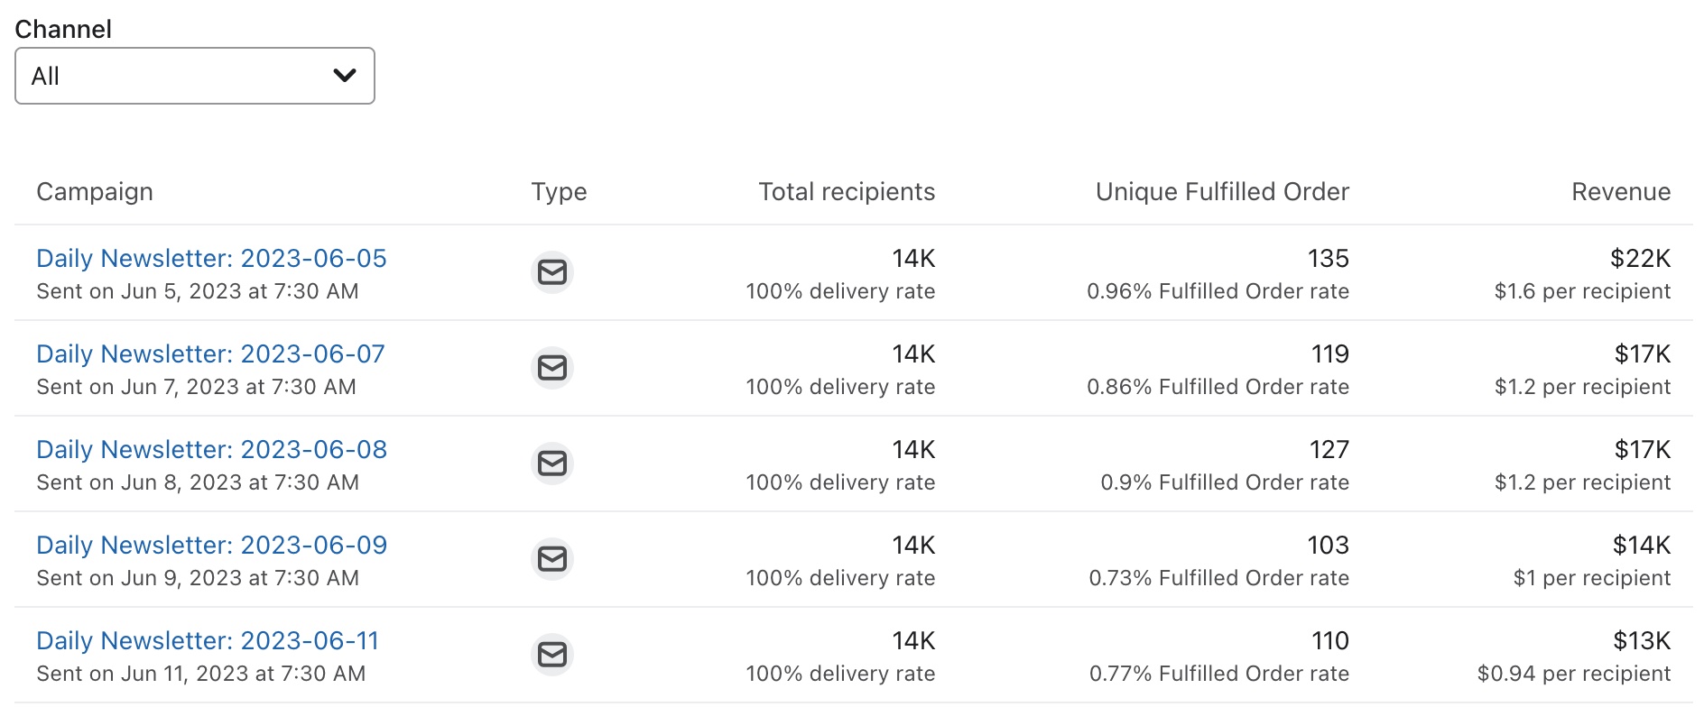Click the Channel dropdown chevron arrow
1704x716 pixels.
[345, 76]
